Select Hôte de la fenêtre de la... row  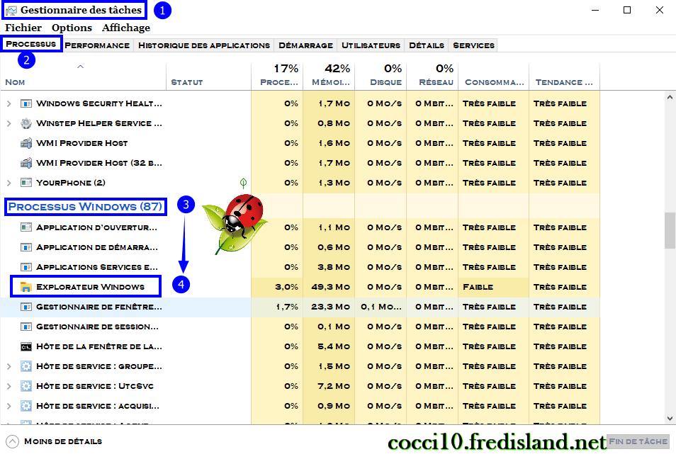(300, 346)
